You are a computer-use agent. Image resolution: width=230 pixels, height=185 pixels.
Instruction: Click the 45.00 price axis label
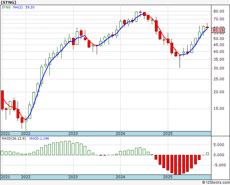tap(219, 45)
